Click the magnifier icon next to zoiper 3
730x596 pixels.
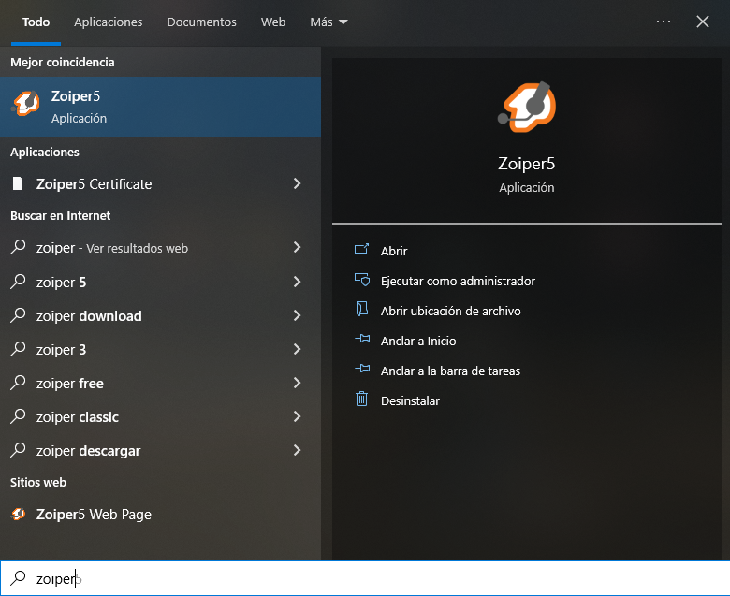pos(18,348)
